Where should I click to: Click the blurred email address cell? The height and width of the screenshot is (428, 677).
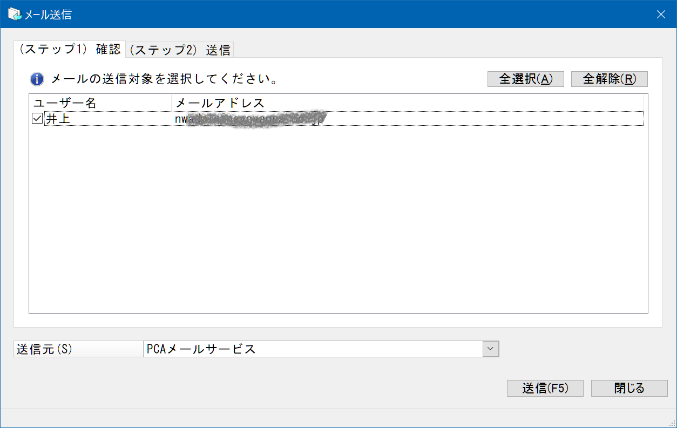pyautogui.click(x=251, y=119)
